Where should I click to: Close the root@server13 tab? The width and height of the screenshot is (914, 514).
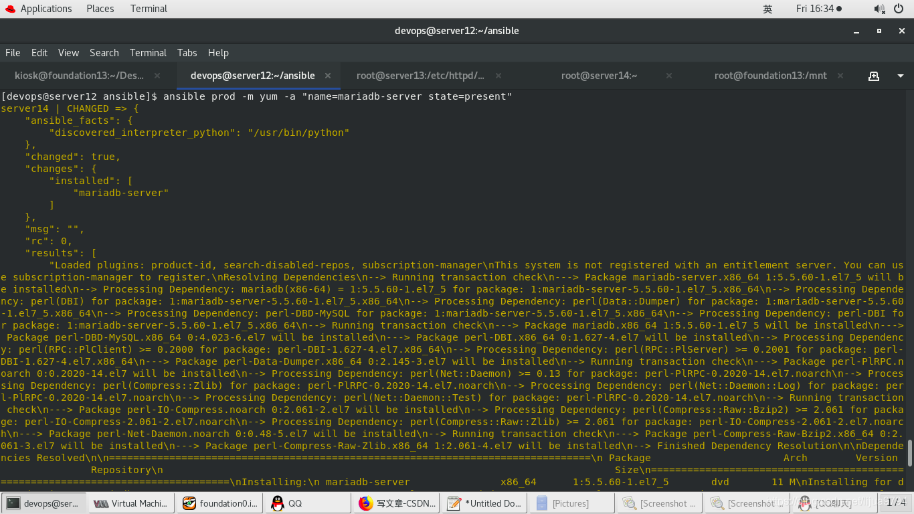pos(498,76)
